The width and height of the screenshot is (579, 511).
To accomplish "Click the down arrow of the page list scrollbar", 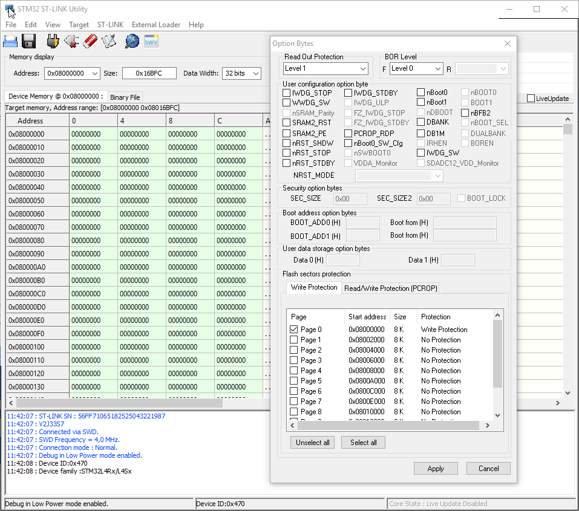I will pos(497,415).
